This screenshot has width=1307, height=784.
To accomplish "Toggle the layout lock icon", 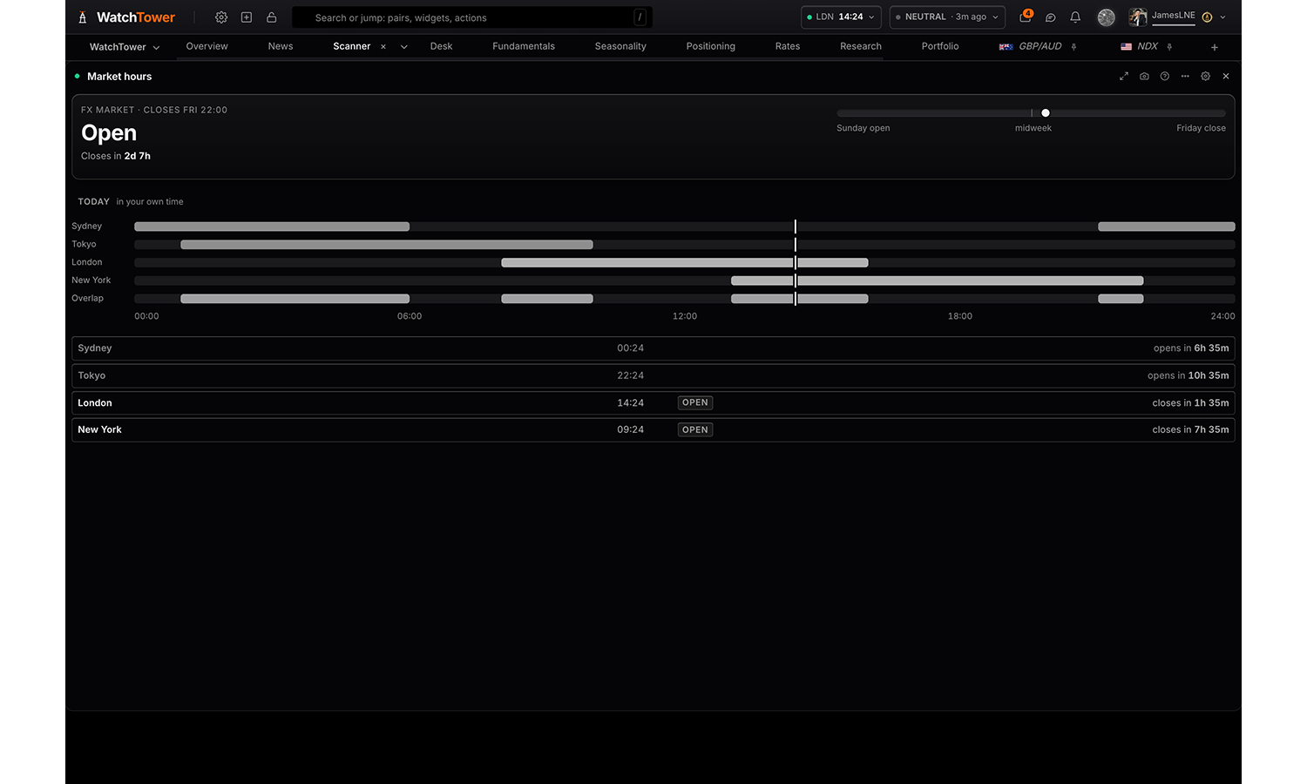I will 272,17.
